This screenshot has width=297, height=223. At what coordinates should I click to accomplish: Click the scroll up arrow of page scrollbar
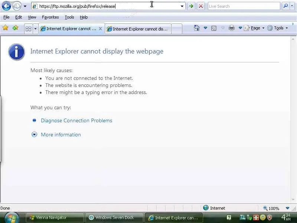point(293,39)
